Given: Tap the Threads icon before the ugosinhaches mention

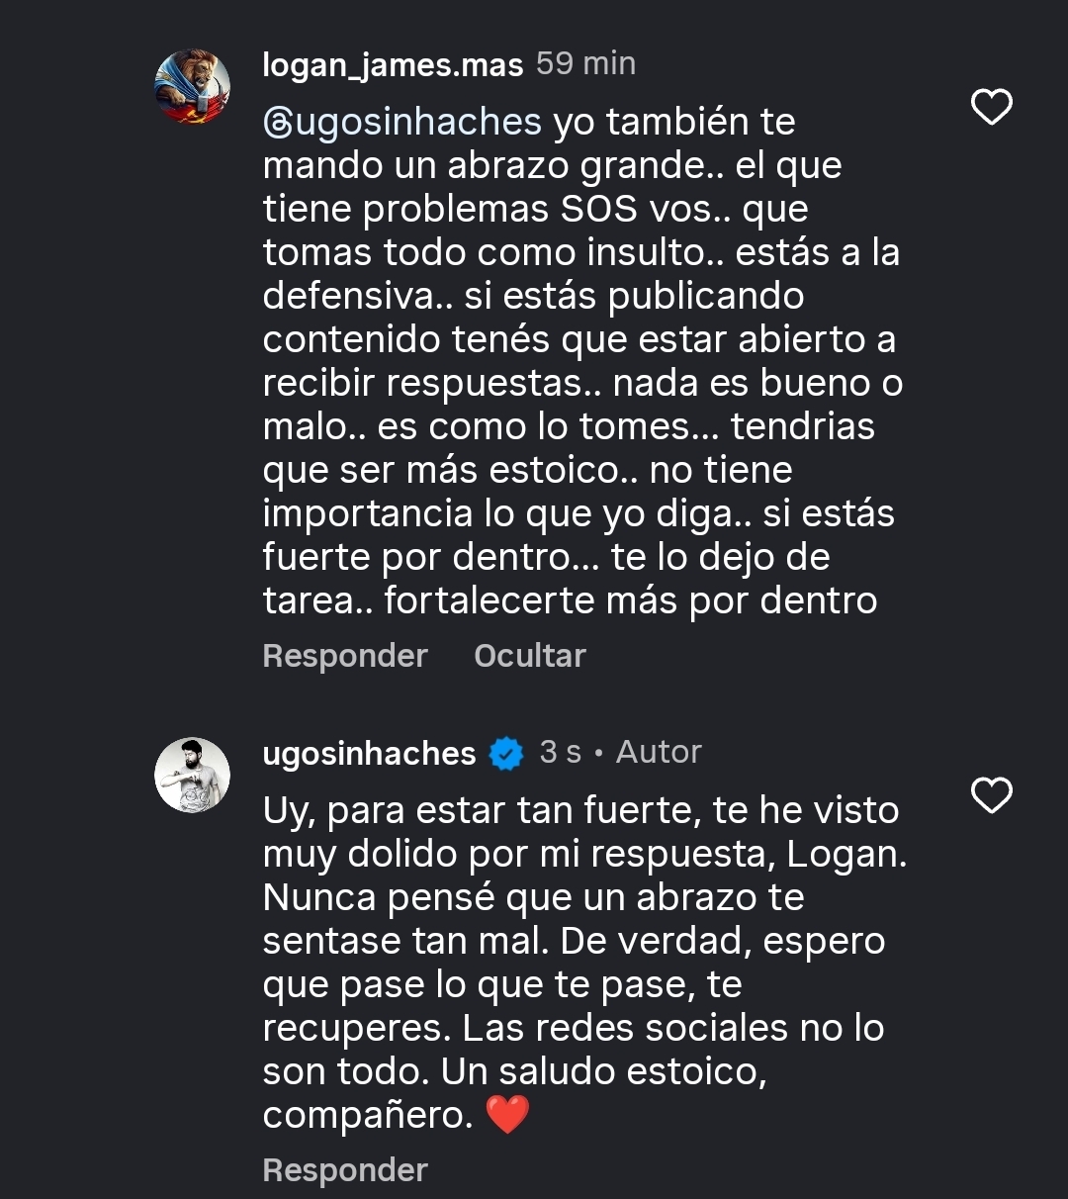Looking at the screenshot, I should click(x=276, y=123).
